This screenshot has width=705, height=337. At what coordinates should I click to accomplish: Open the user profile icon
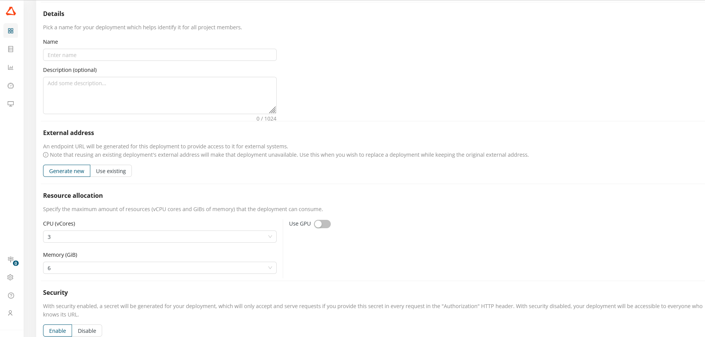(x=11, y=313)
